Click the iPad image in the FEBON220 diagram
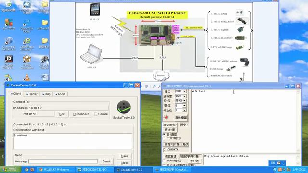308x173 pixels. pos(95,9)
